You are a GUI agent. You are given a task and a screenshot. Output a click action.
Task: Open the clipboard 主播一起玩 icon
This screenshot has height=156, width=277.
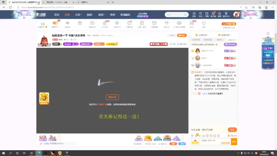(x=142, y=24)
